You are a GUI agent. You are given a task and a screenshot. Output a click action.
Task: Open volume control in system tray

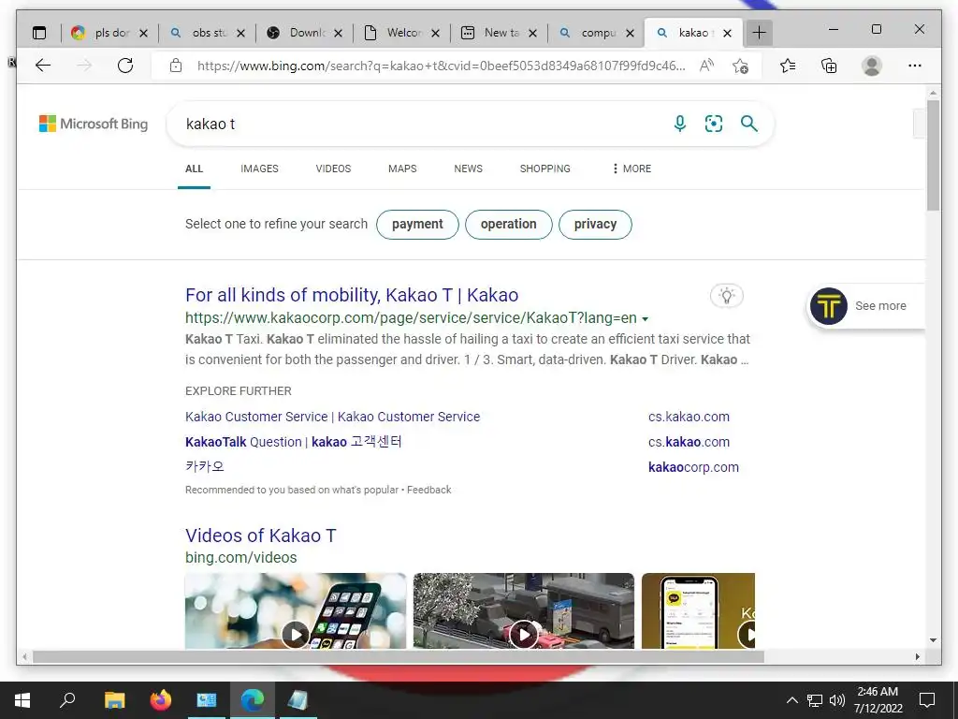pos(837,700)
